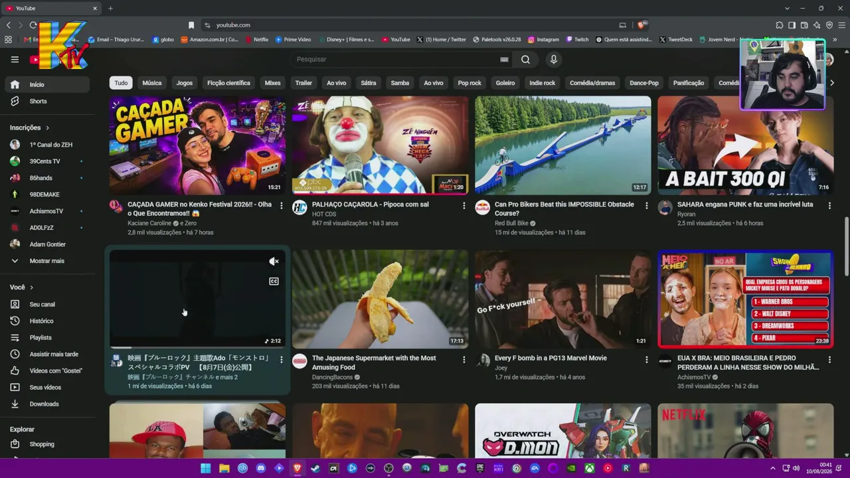
Task: Open the Xbox app from the taskbar
Action: [590, 468]
